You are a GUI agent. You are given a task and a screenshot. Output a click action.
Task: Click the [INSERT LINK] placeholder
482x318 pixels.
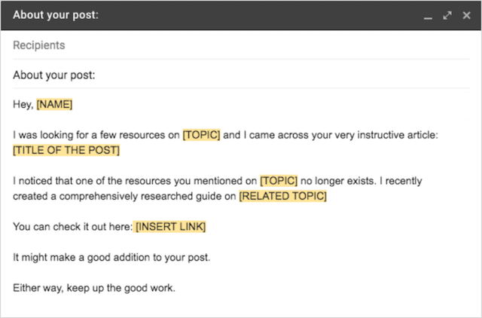click(171, 227)
